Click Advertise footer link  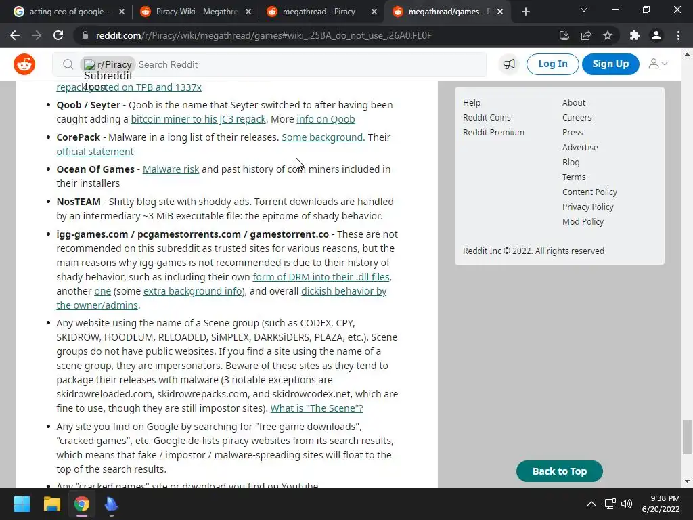tap(580, 147)
